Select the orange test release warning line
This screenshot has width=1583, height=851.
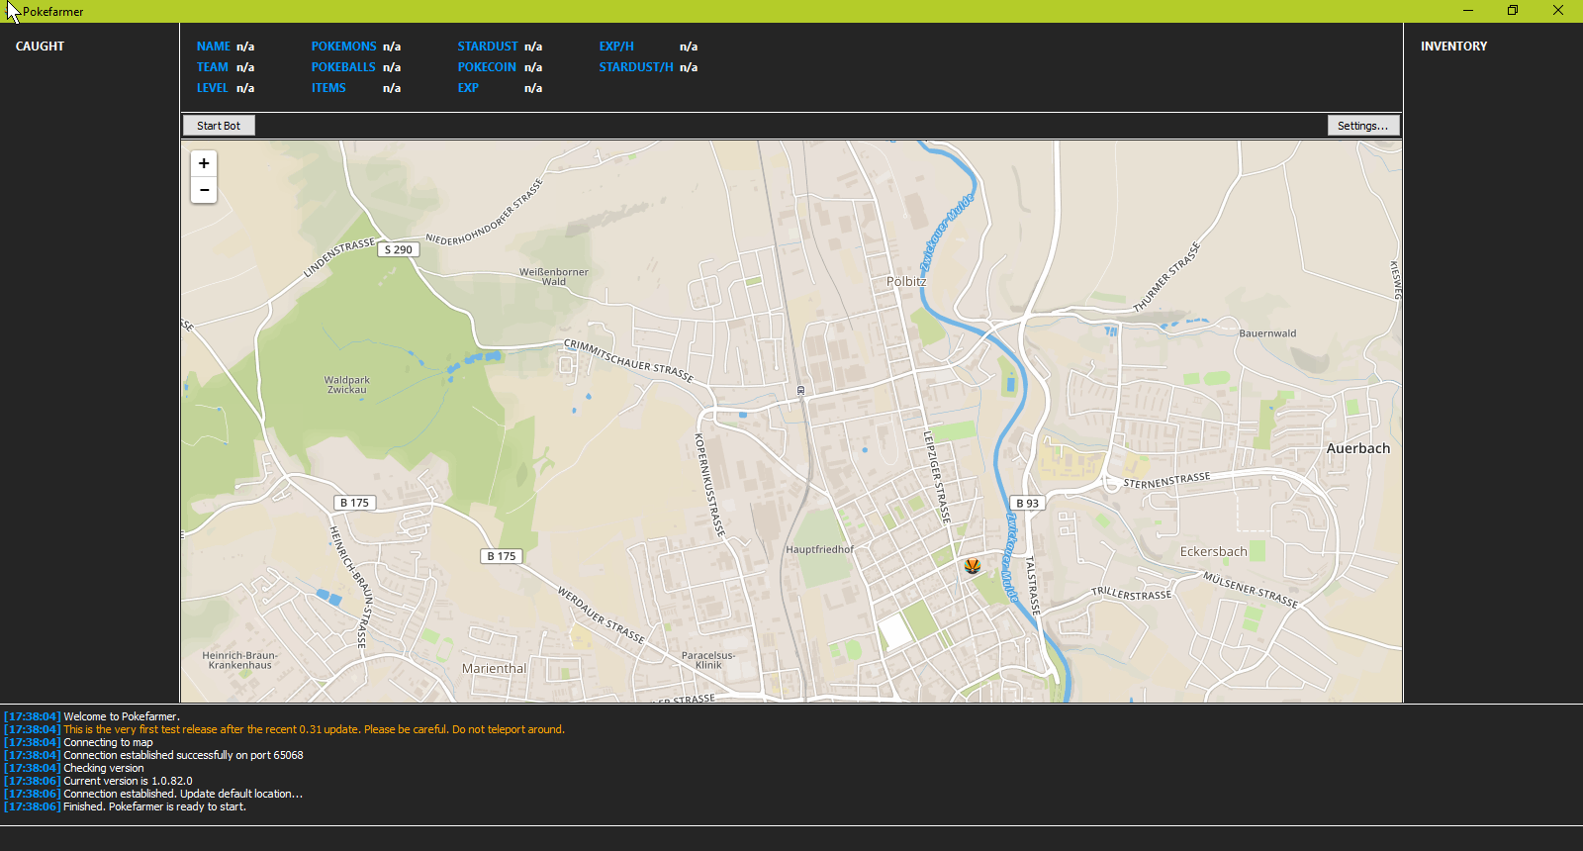point(314,729)
